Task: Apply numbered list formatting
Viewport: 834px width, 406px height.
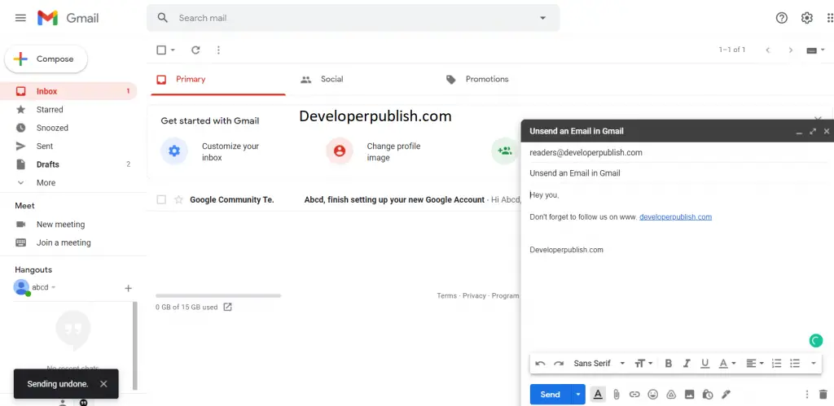Action: pos(776,364)
